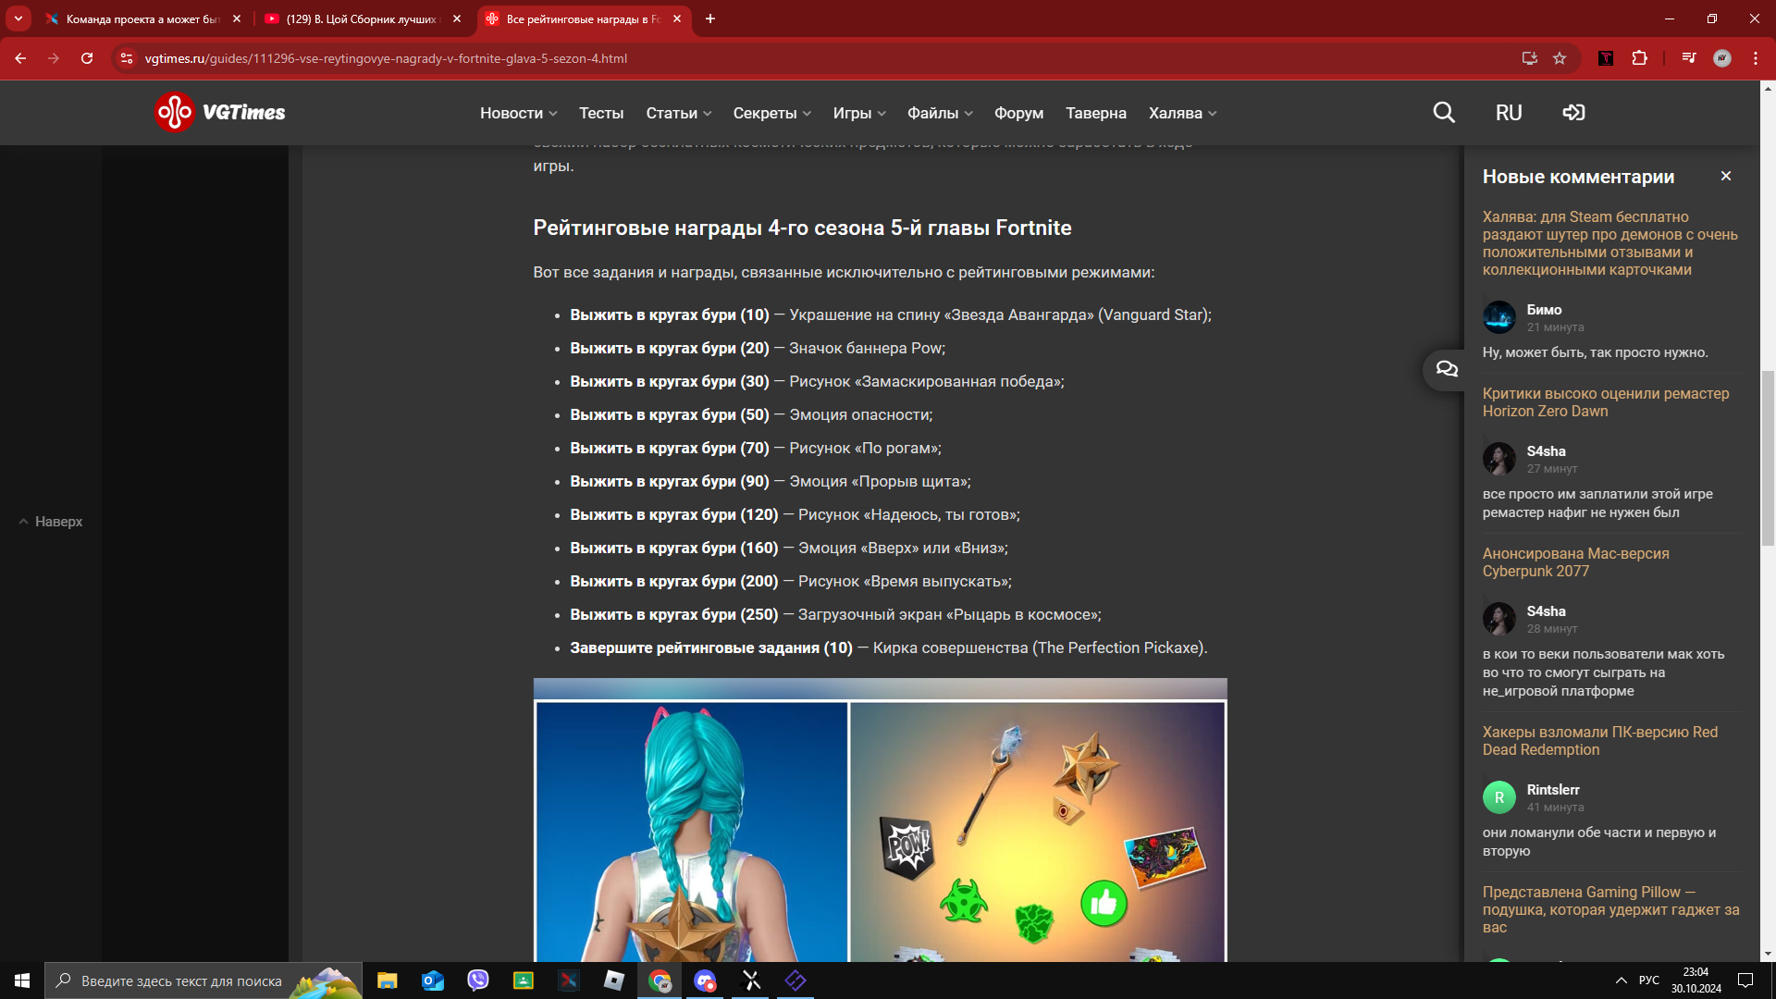Open the tab search dropdown arrow

tap(18, 18)
